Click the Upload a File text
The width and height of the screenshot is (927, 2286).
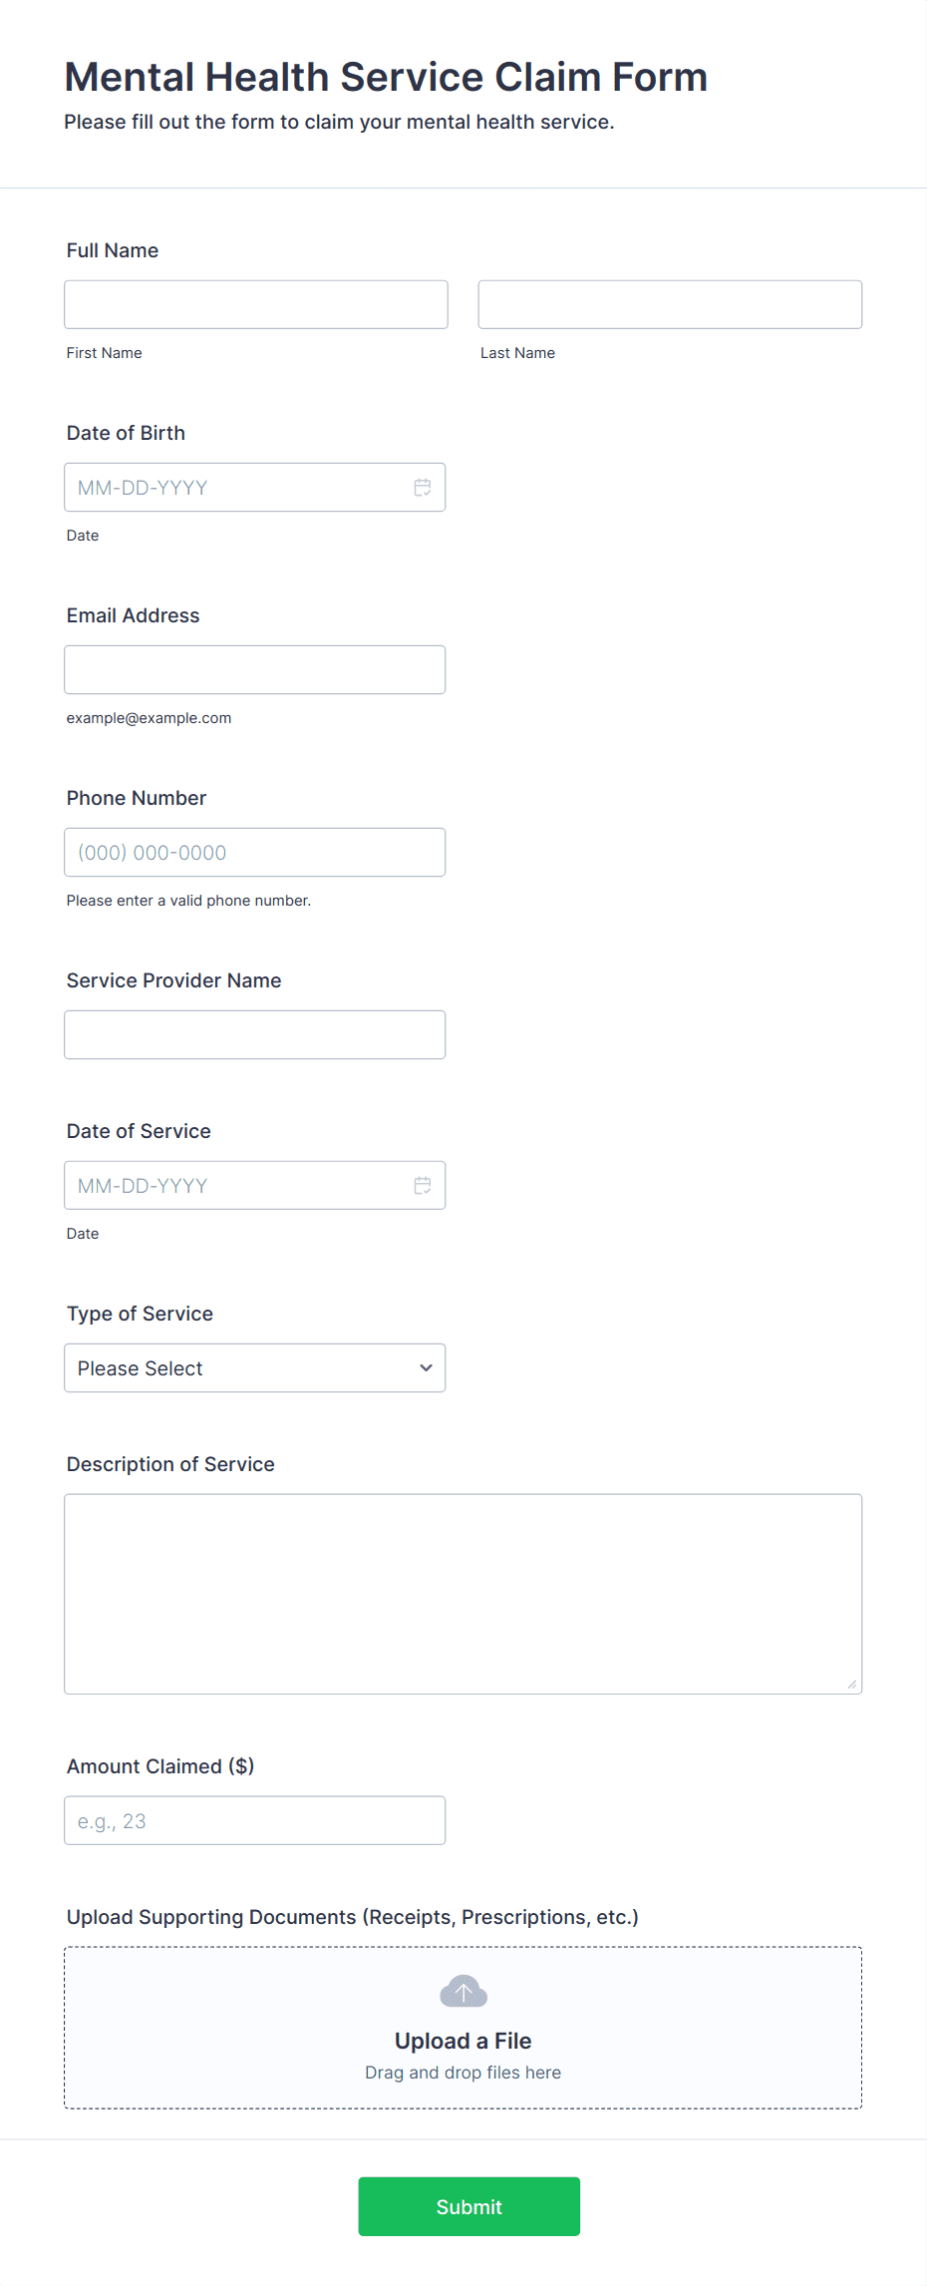click(x=463, y=2041)
